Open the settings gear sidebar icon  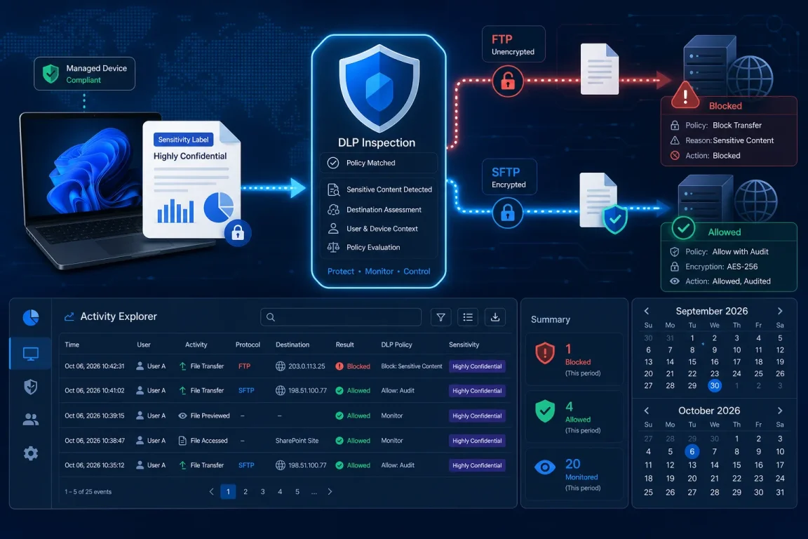pos(31,453)
